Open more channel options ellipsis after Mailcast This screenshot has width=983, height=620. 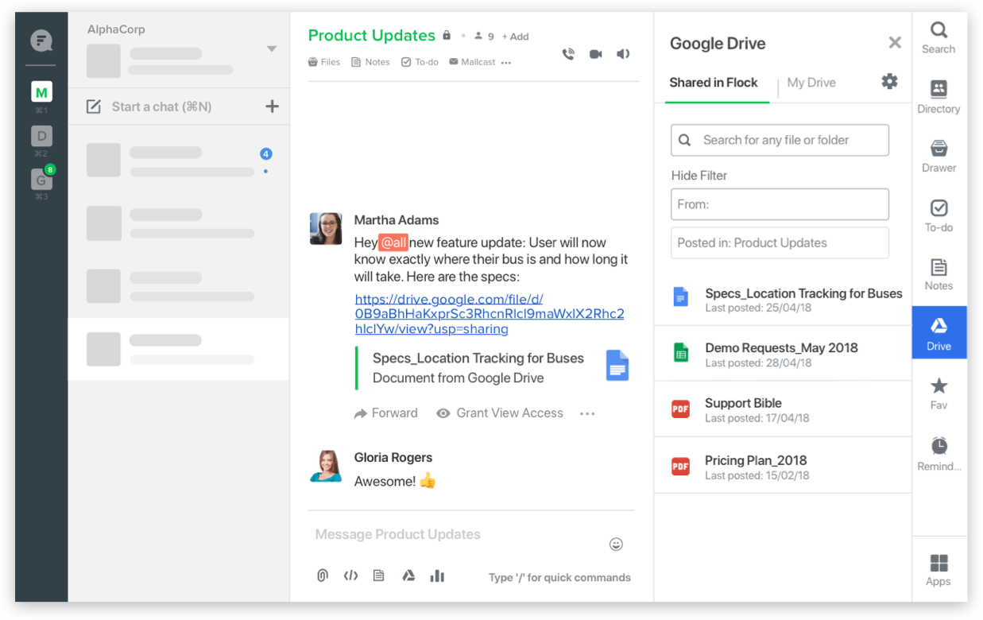click(506, 63)
